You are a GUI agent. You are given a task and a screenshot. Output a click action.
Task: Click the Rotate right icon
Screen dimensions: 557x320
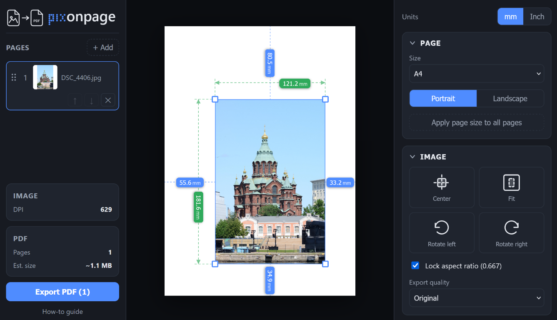pyautogui.click(x=512, y=228)
